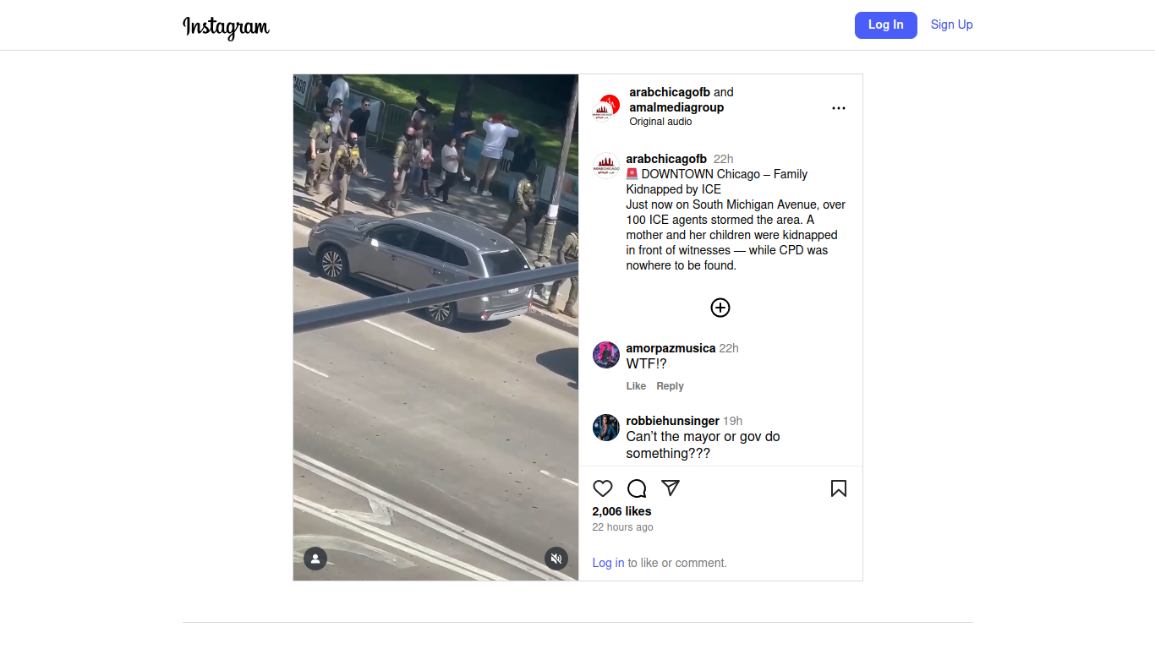Share post with paper plane icon

pyautogui.click(x=671, y=488)
